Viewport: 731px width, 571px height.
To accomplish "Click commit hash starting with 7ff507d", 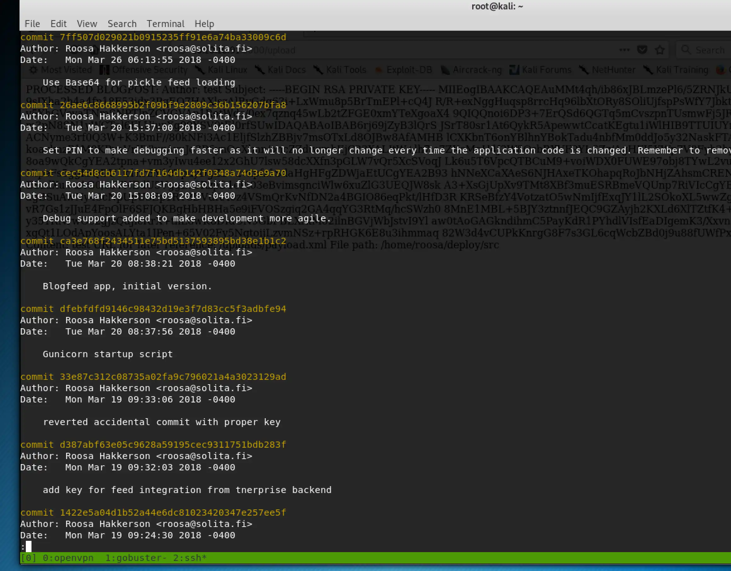I will point(173,37).
